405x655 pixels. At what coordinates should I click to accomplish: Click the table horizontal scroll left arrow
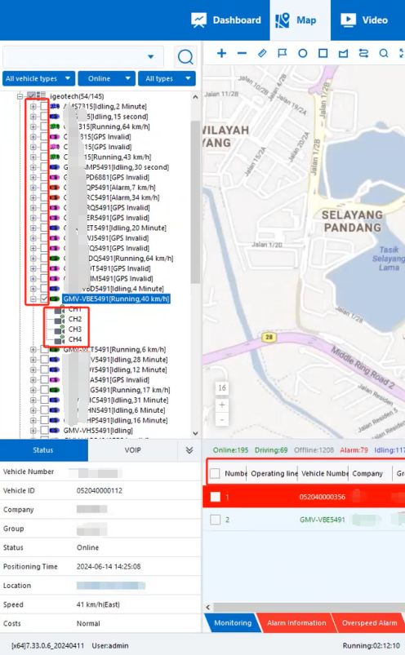[x=207, y=607]
